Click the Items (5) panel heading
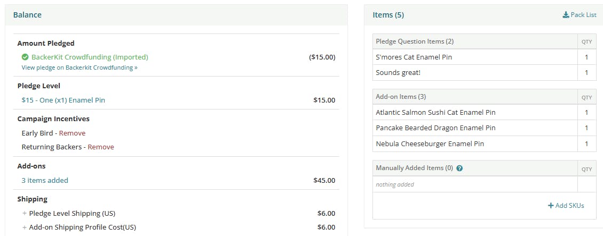 (388, 15)
